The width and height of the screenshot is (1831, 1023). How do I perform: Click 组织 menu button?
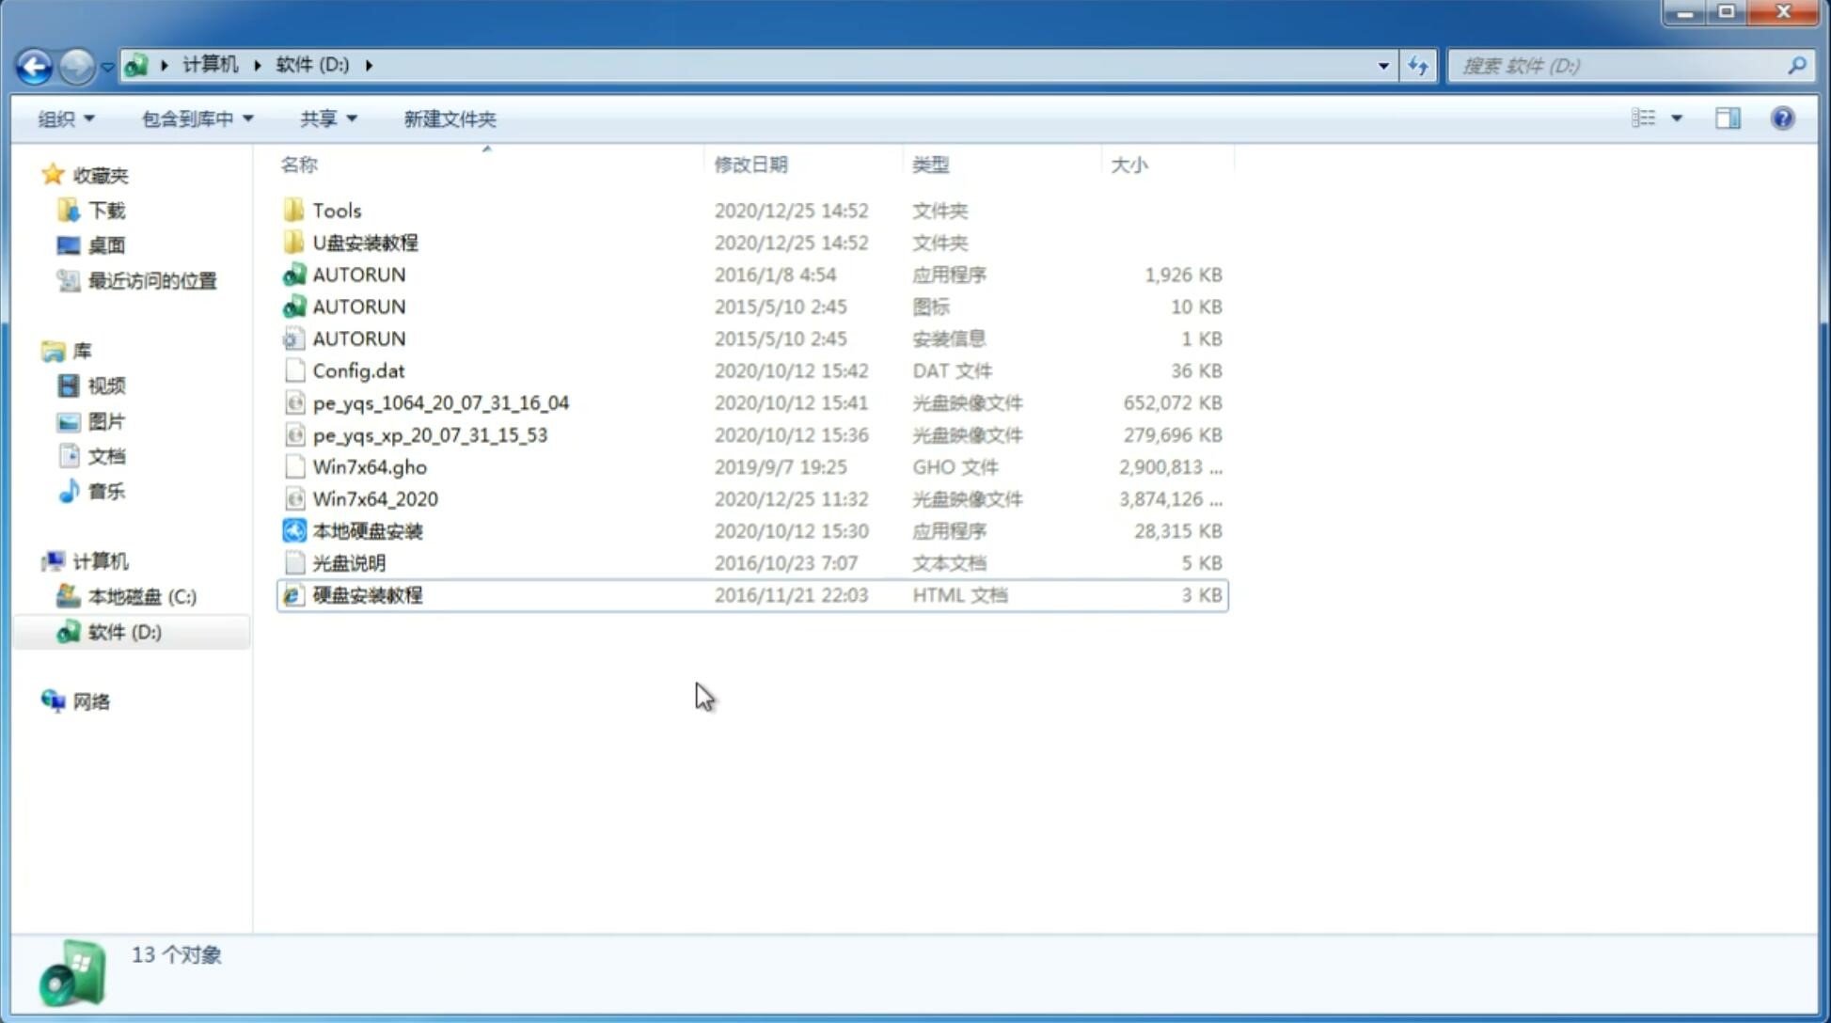(x=66, y=118)
